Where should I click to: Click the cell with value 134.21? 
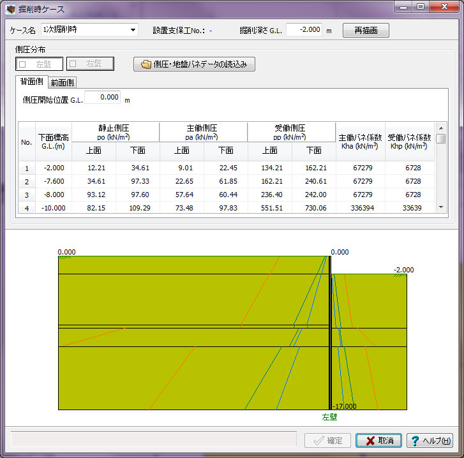tap(270, 168)
